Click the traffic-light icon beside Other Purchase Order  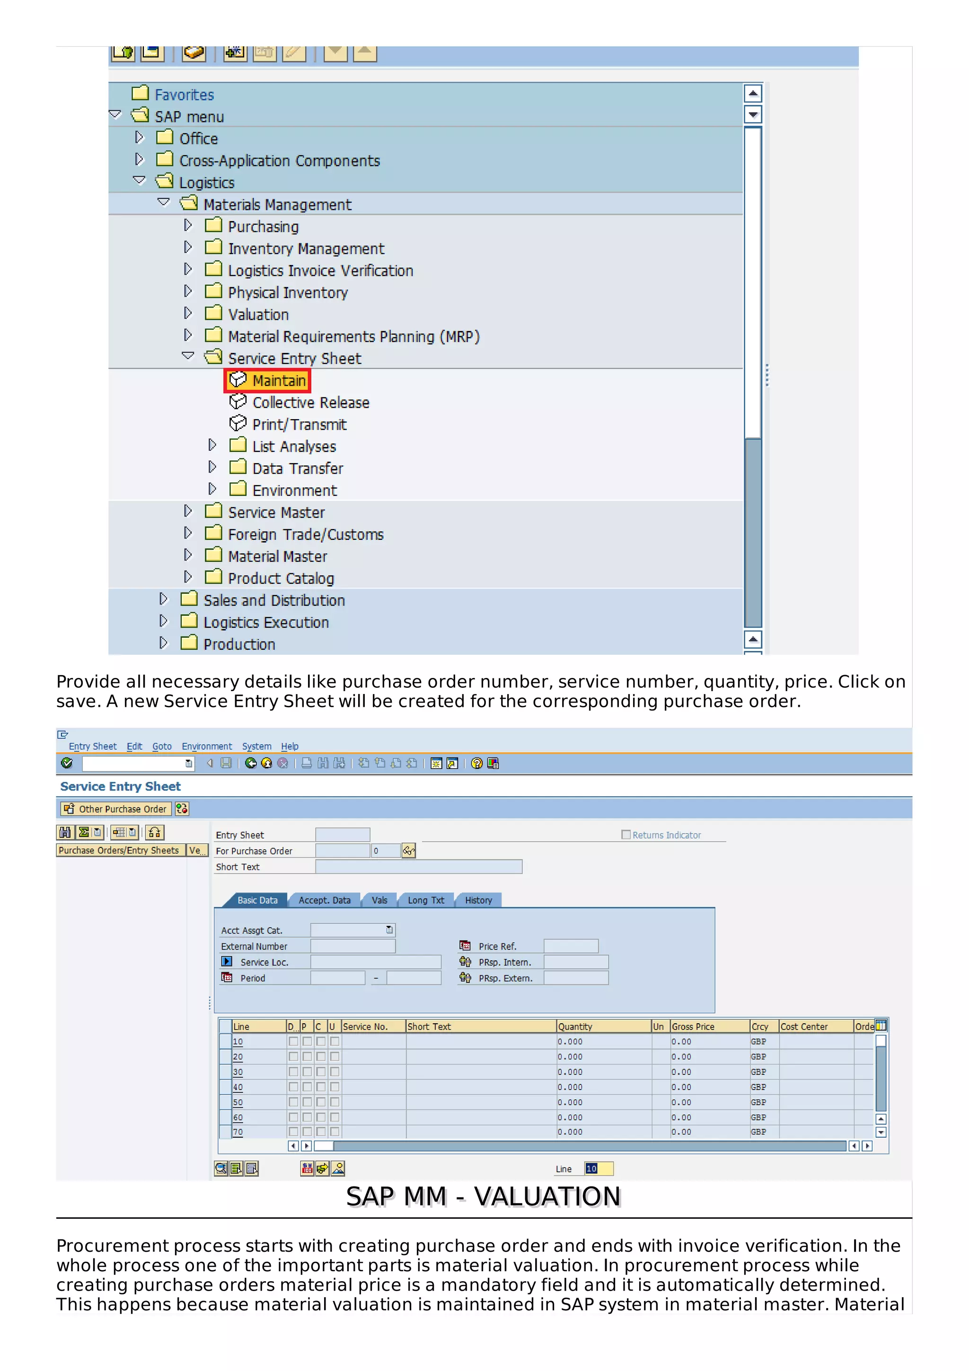click(182, 809)
